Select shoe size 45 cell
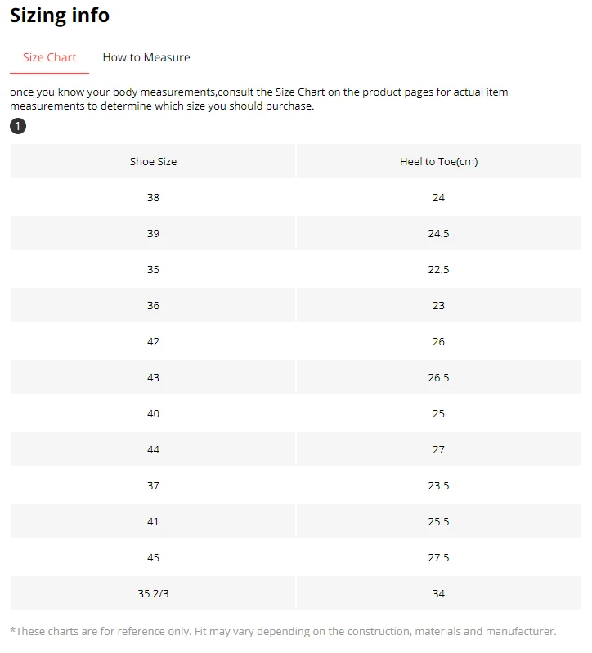This screenshot has width=592, height=653. tap(153, 557)
